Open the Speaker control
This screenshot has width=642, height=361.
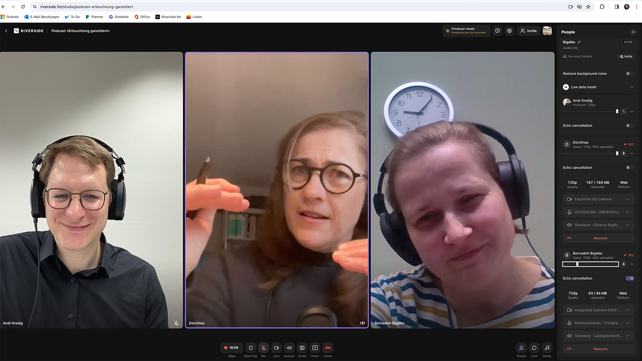pyautogui.click(x=289, y=348)
